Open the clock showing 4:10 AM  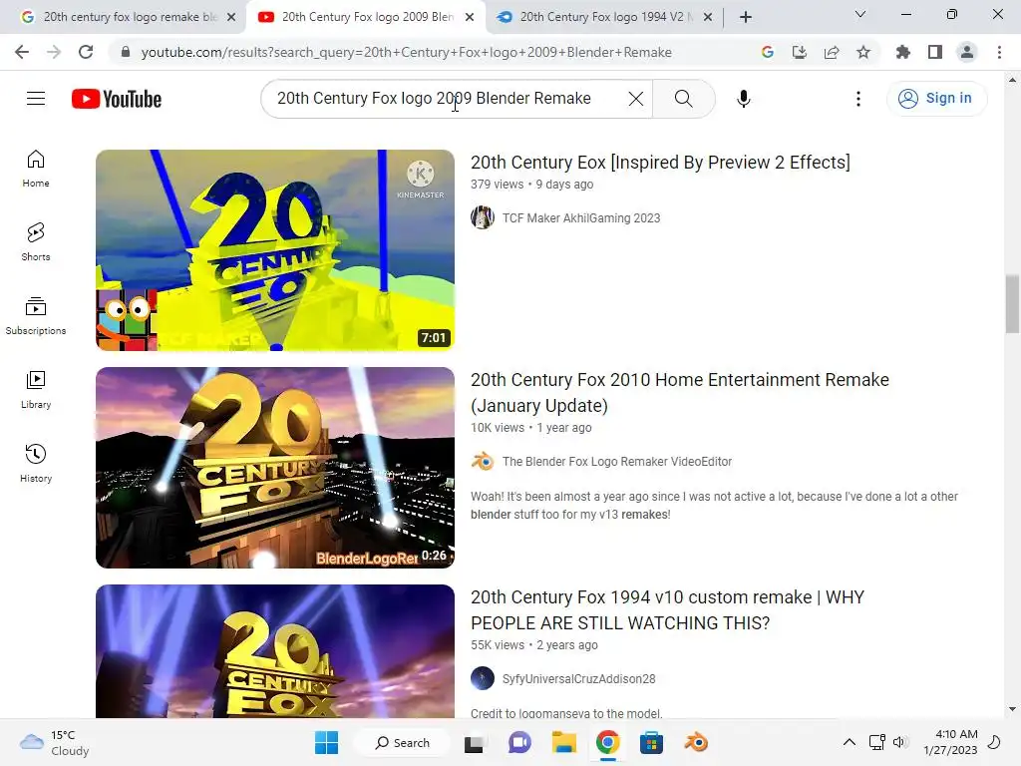click(950, 742)
